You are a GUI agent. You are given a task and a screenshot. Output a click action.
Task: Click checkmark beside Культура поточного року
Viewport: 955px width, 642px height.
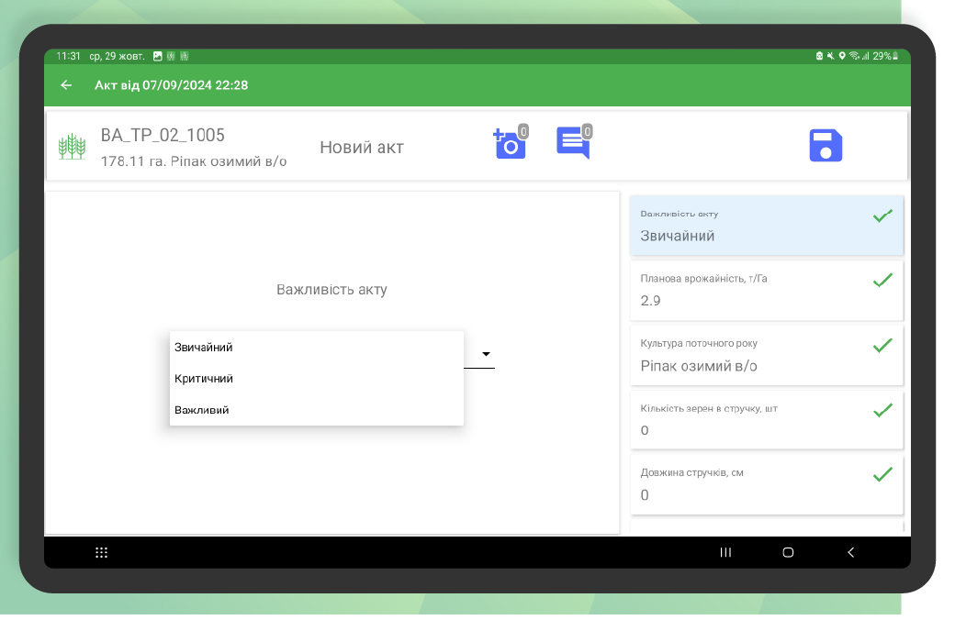click(x=882, y=346)
